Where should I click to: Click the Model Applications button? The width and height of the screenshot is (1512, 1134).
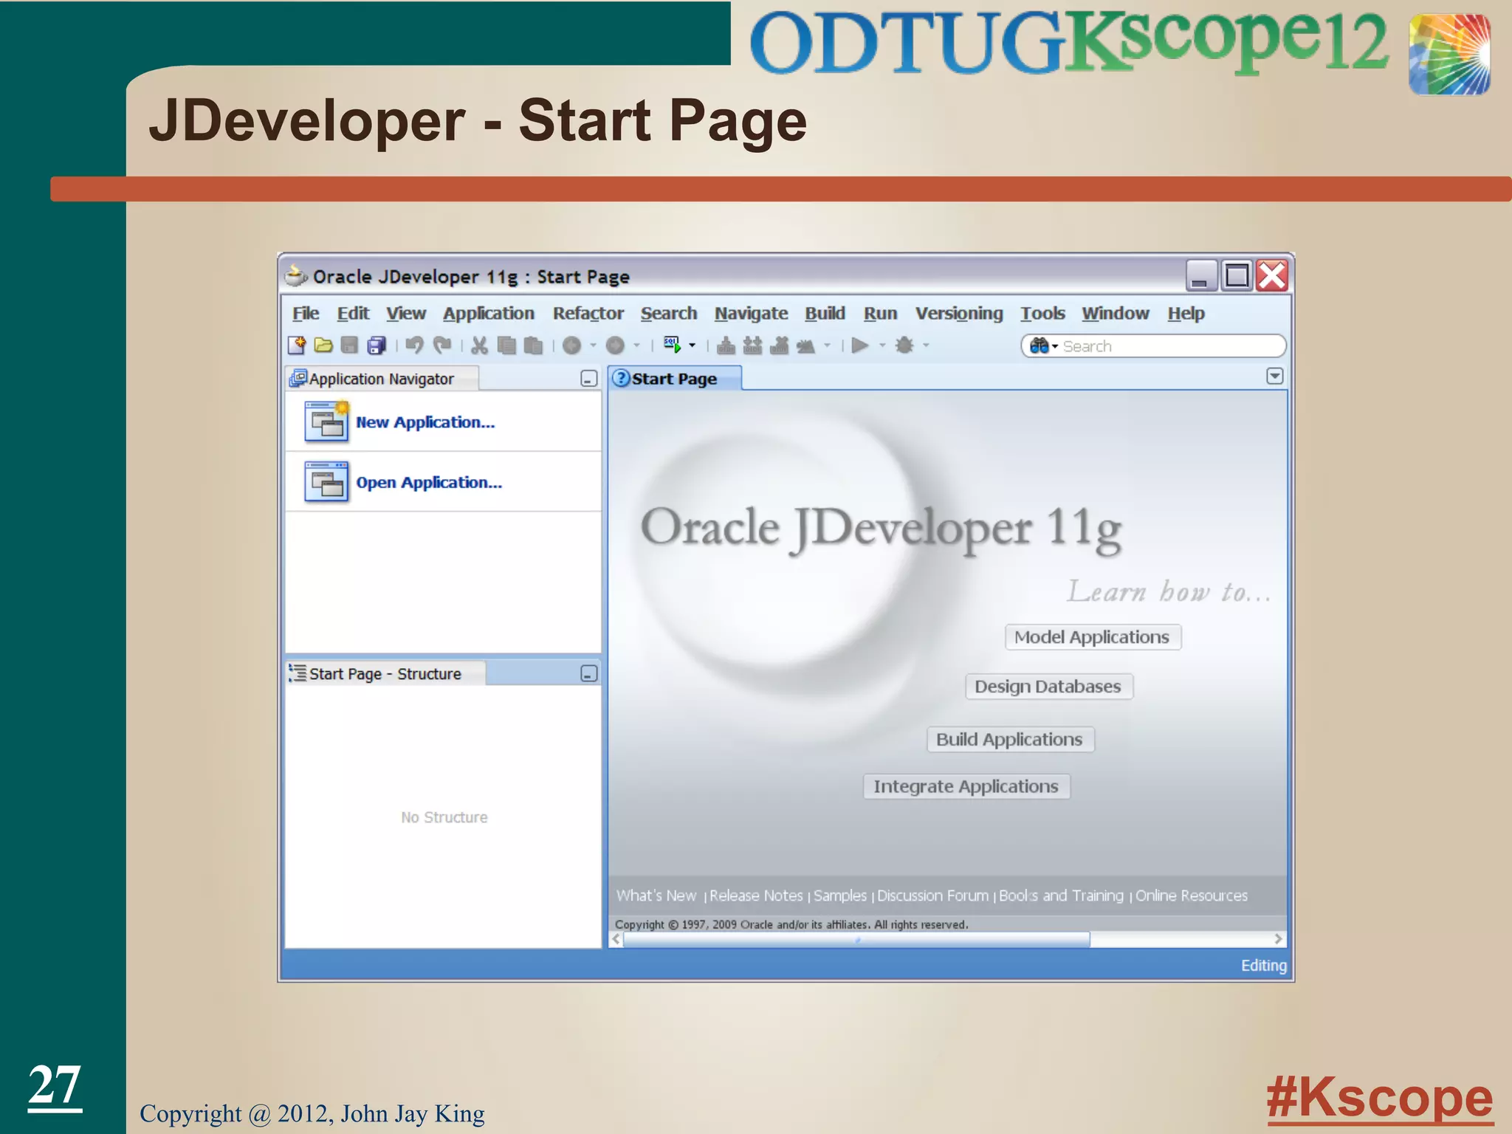1092,636
